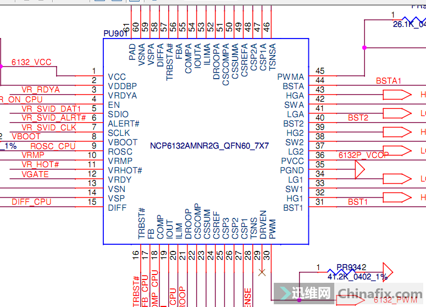426x307 pixels.
Task: Select the VRDY pin name
Action: (x=120, y=180)
